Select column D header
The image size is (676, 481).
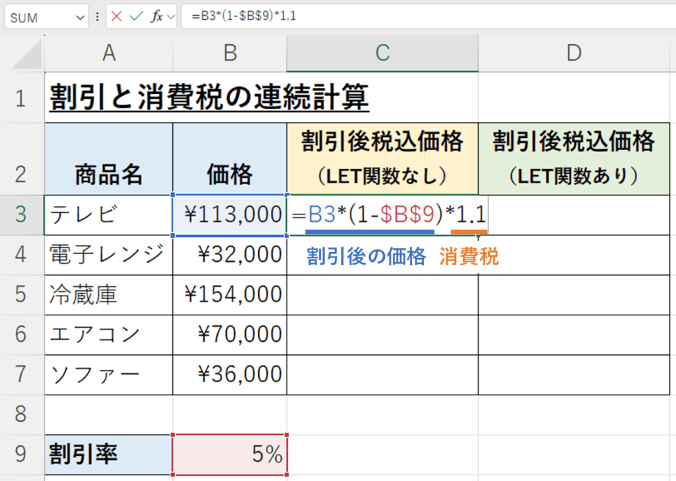click(574, 53)
